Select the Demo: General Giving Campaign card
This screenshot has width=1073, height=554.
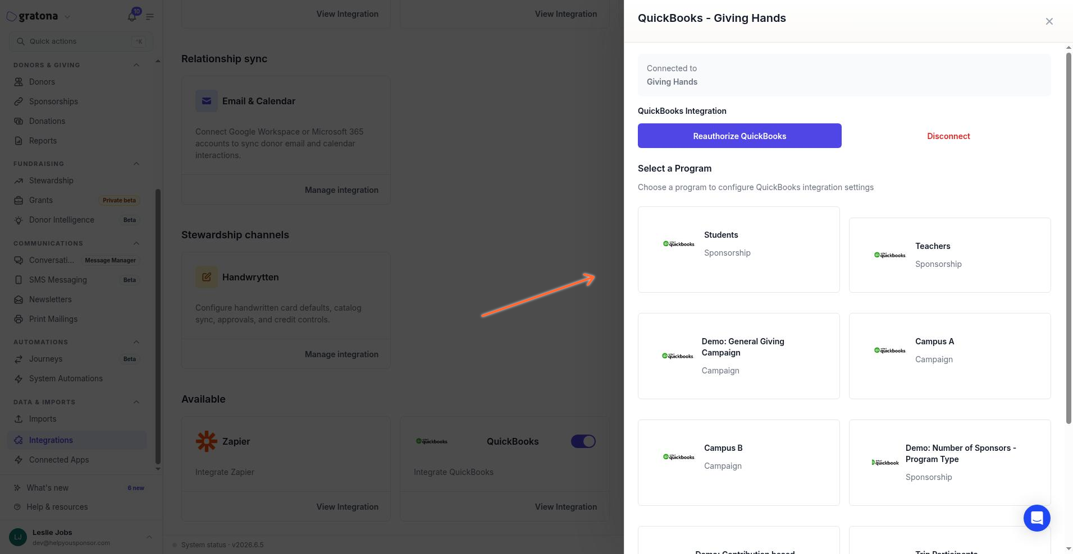[x=739, y=356]
